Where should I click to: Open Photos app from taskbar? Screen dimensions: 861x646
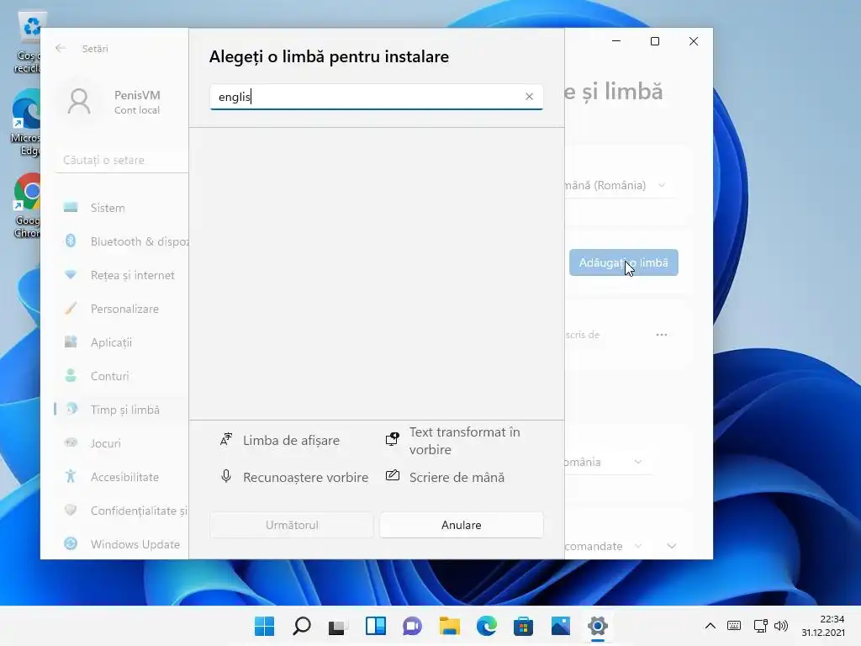561,626
